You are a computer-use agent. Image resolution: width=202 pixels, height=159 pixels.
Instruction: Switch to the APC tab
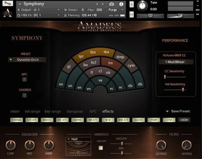point(93,111)
